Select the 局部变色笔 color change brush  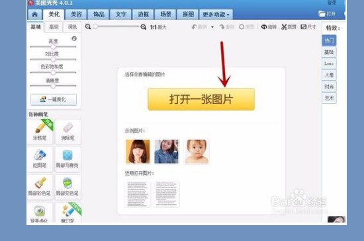point(68,187)
